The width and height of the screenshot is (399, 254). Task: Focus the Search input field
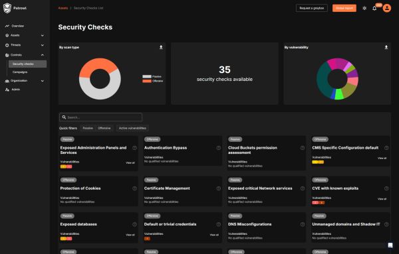[101, 117]
